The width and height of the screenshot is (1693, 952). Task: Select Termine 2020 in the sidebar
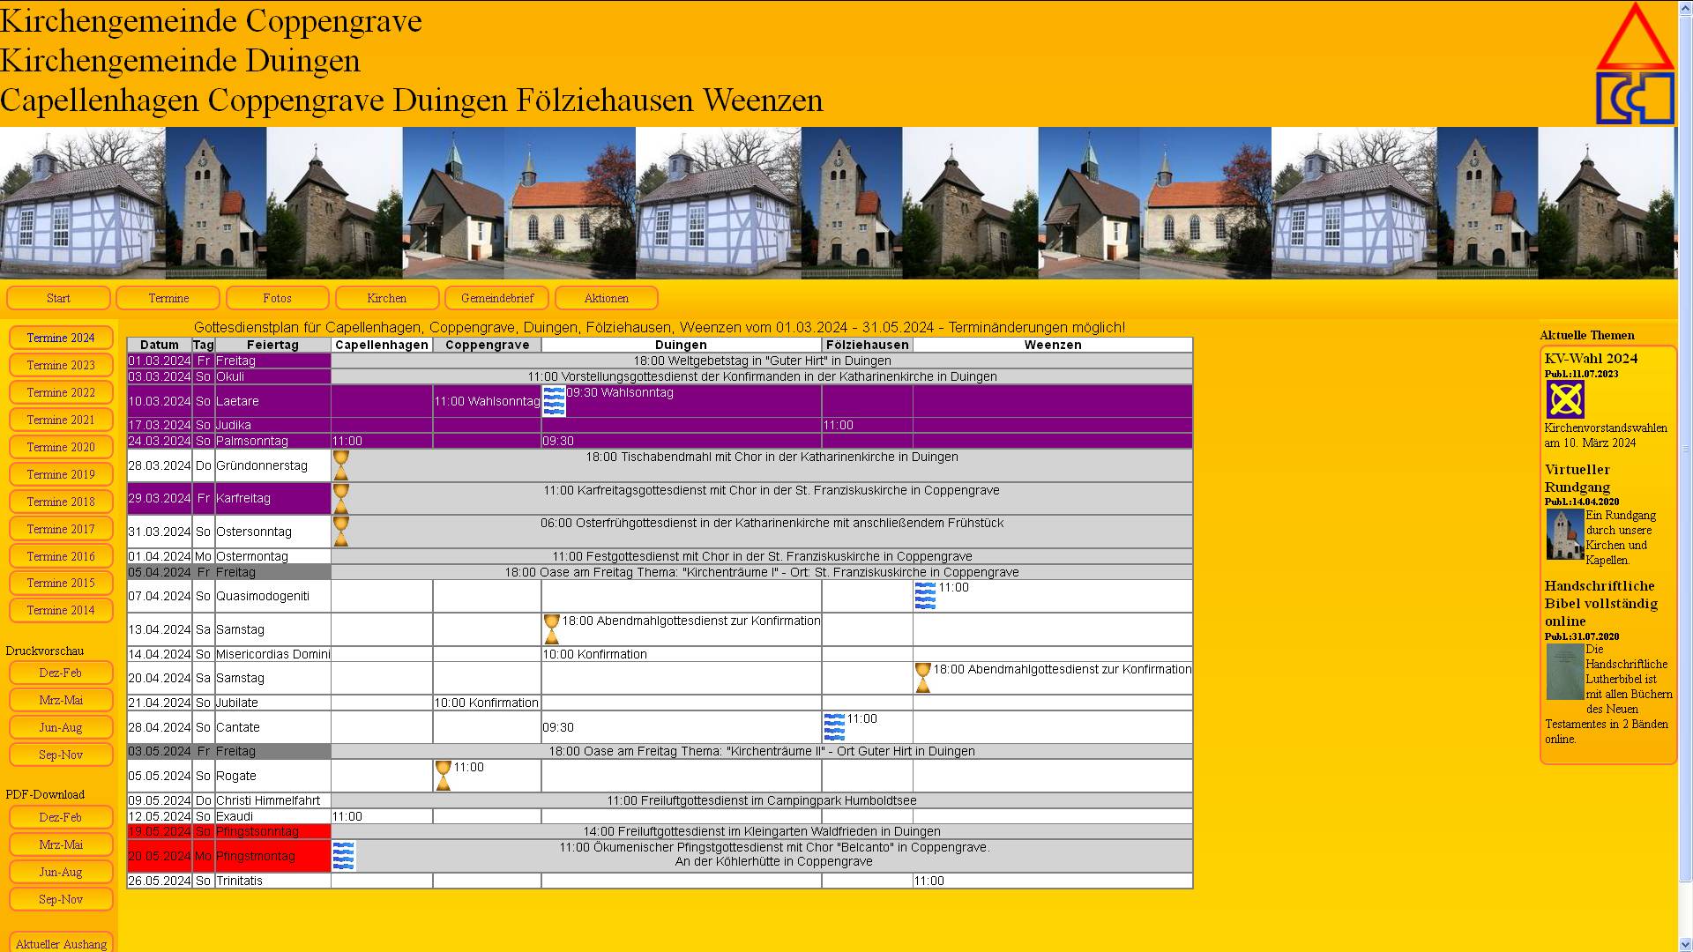61,447
